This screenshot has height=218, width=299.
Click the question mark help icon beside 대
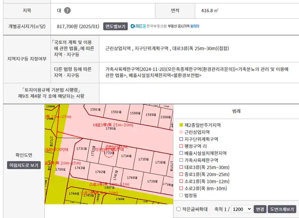coord(67,10)
